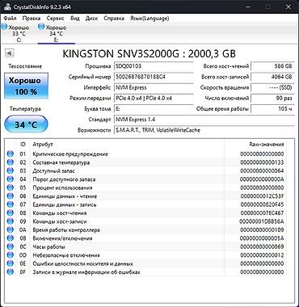Viewport: 299px width, 307px height.
Task: Click the CrystalDiskInfo title bar app icon
Action: [x=7, y=7]
